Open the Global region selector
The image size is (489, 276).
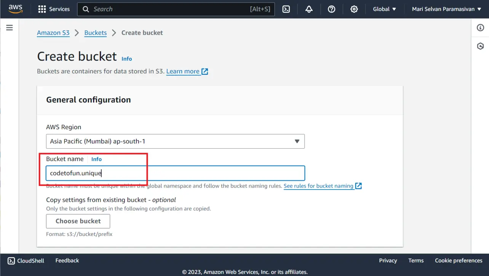pyautogui.click(x=384, y=9)
